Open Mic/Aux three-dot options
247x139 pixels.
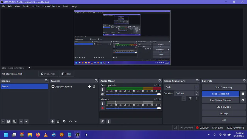[x=103, y=103]
